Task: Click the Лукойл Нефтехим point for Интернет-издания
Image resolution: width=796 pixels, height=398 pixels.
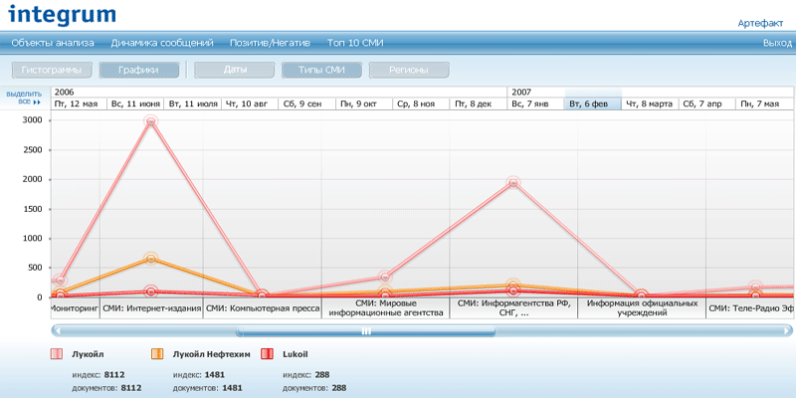Action: click(150, 259)
